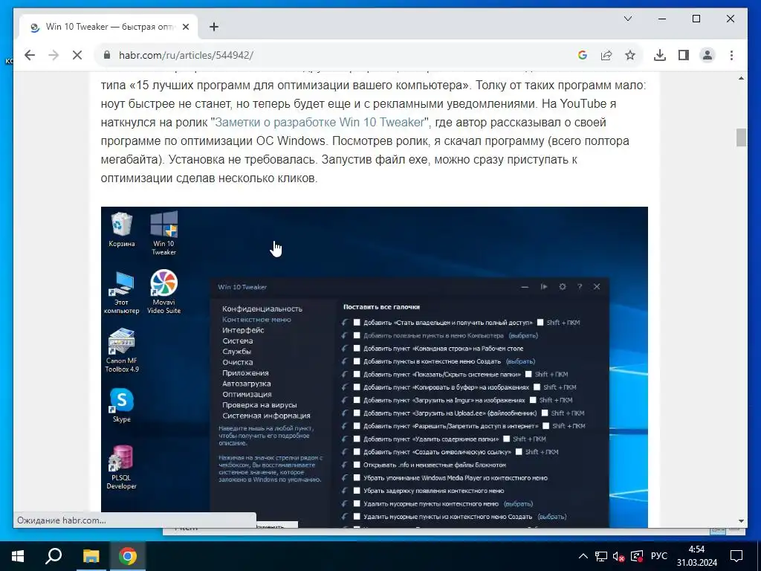Open the Chrome profile menu

[x=707, y=55]
